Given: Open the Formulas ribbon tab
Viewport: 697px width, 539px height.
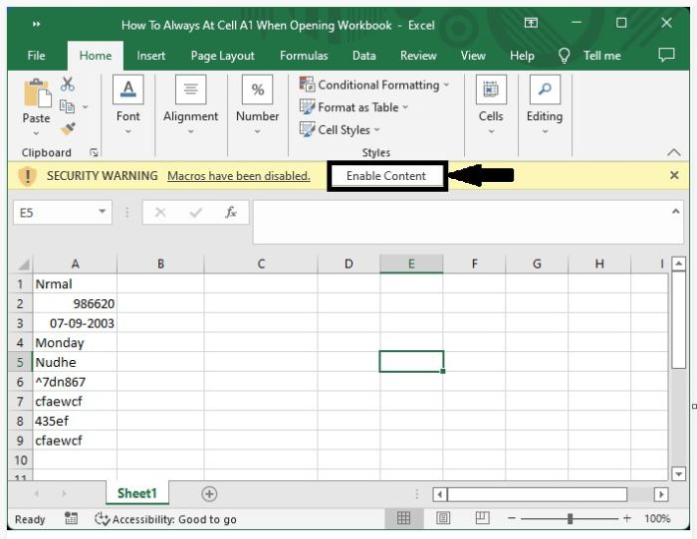Looking at the screenshot, I should tap(304, 56).
